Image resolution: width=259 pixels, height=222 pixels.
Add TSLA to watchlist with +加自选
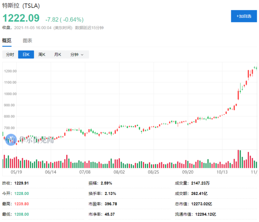point(243,16)
